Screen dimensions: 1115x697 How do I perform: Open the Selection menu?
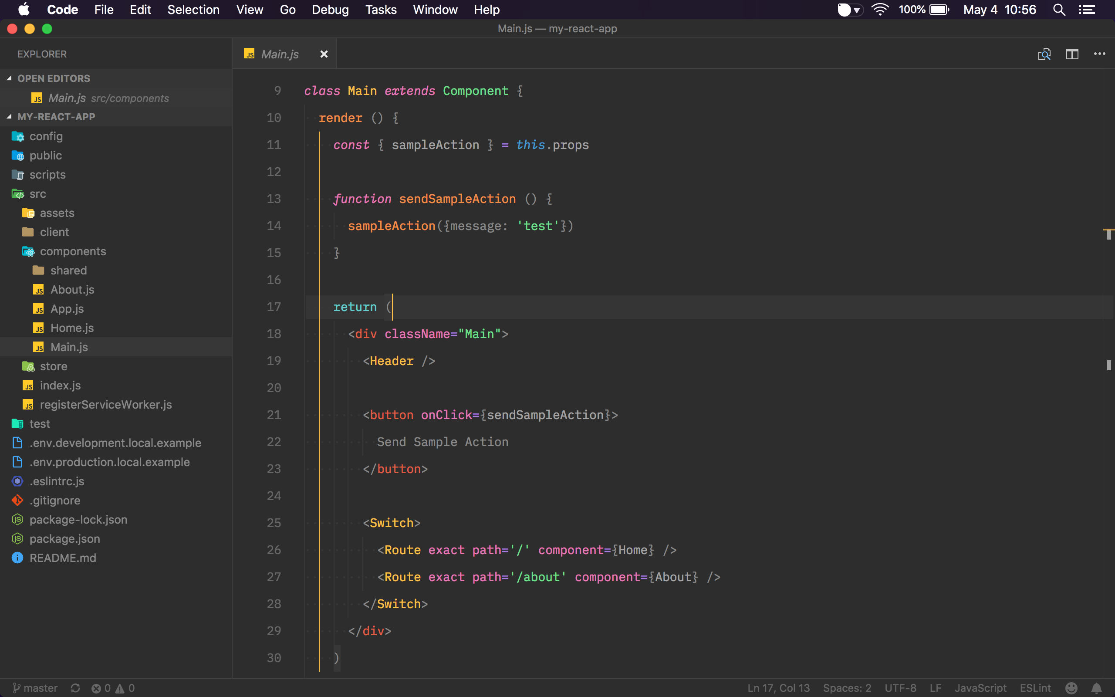193,10
